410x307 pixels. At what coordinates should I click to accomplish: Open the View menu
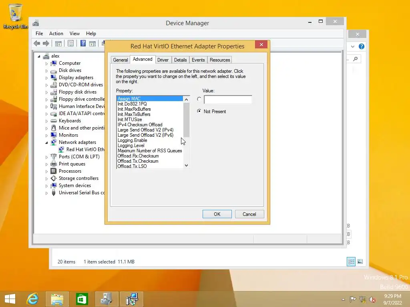coord(74,34)
